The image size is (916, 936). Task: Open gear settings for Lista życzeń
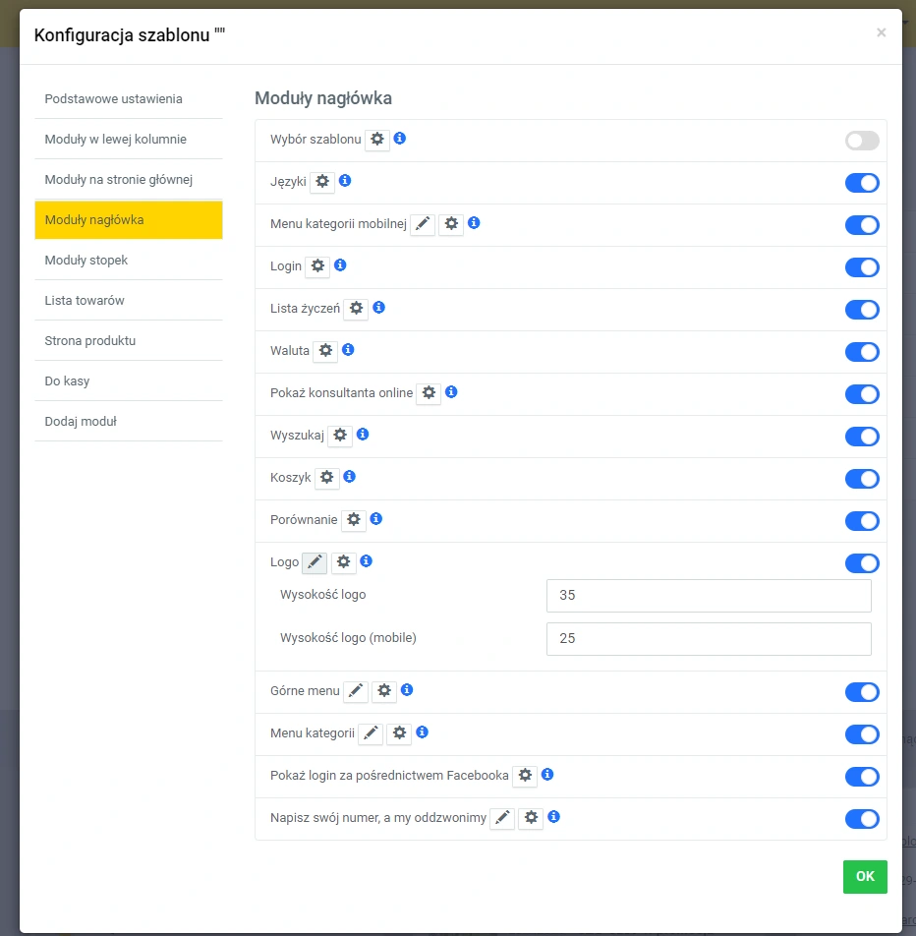(x=356, y=309)
